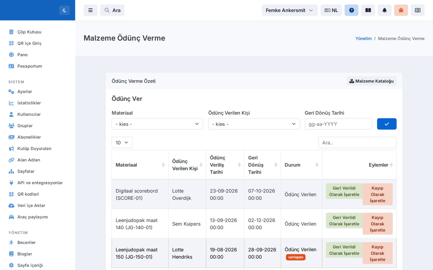Screen dimensions: 433x270
Task: Expand the Materiaal select dropdown
Action: pos(157,124)
